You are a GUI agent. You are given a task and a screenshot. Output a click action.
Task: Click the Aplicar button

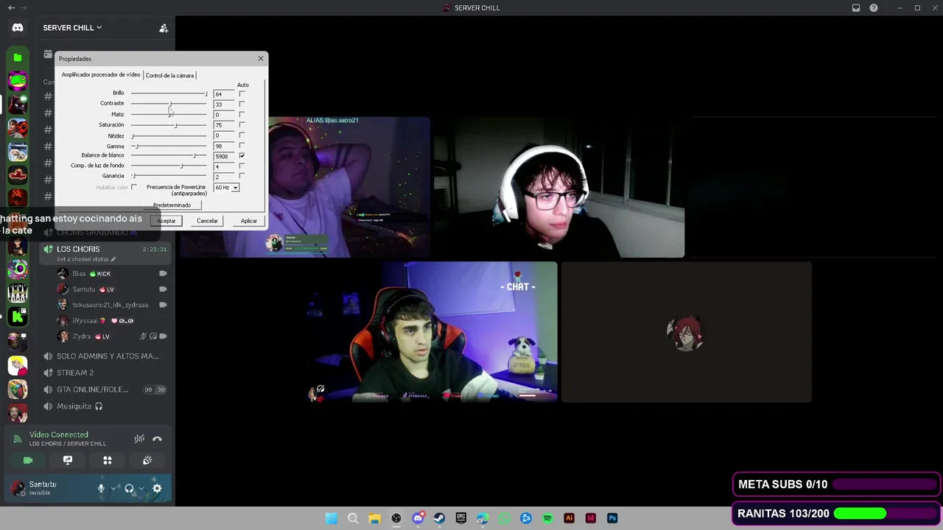[249, 221]
